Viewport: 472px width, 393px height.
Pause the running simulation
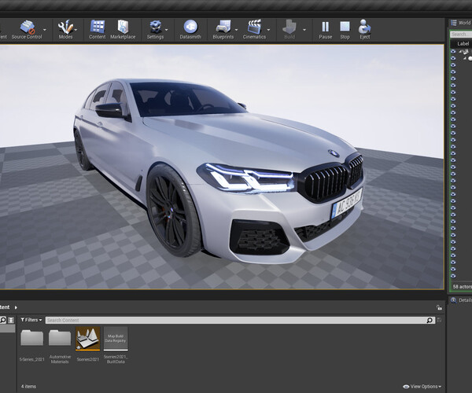[x=326, y=29]
